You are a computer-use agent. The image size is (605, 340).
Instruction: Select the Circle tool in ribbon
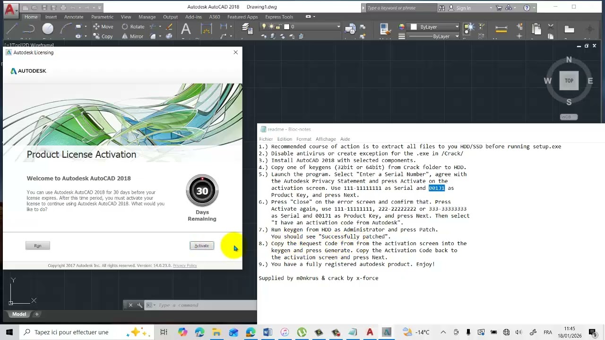(48, 29)
